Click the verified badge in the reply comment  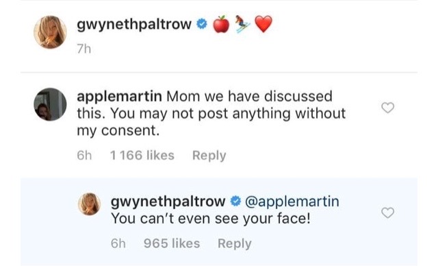pyautogui.click(x=235, y=201)
